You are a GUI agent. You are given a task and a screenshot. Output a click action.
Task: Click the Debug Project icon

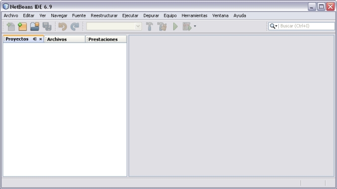point(187,26)
